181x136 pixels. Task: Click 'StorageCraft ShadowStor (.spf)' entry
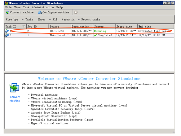(x=54, y=116)
